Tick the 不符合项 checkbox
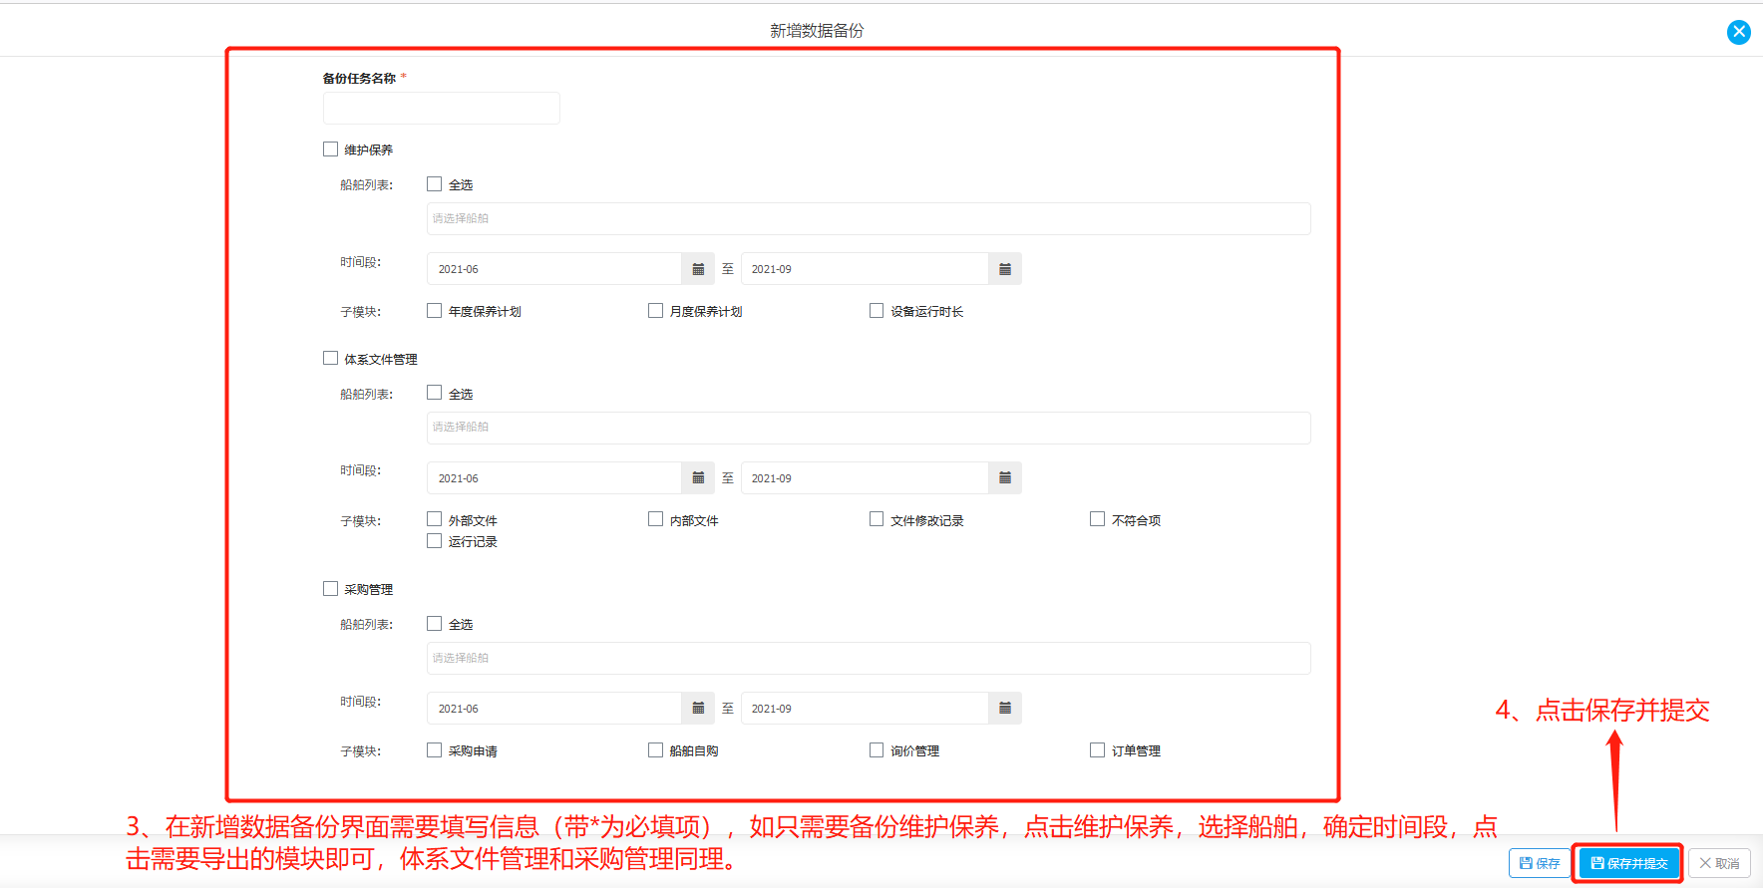Image resolution: width=1763 pixels, height=888 pixels. click(1097, 519)
